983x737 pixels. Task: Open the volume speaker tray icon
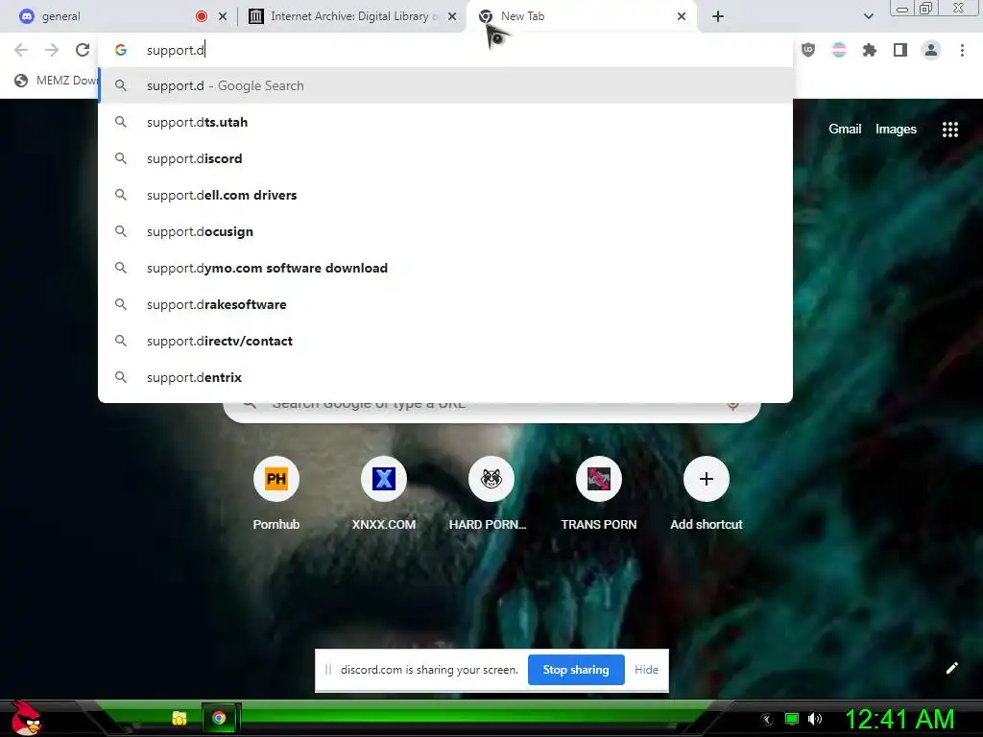point(814,719)
